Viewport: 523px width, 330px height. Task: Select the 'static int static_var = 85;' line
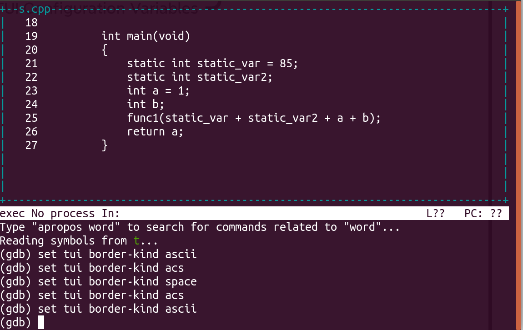pos(212,63)
